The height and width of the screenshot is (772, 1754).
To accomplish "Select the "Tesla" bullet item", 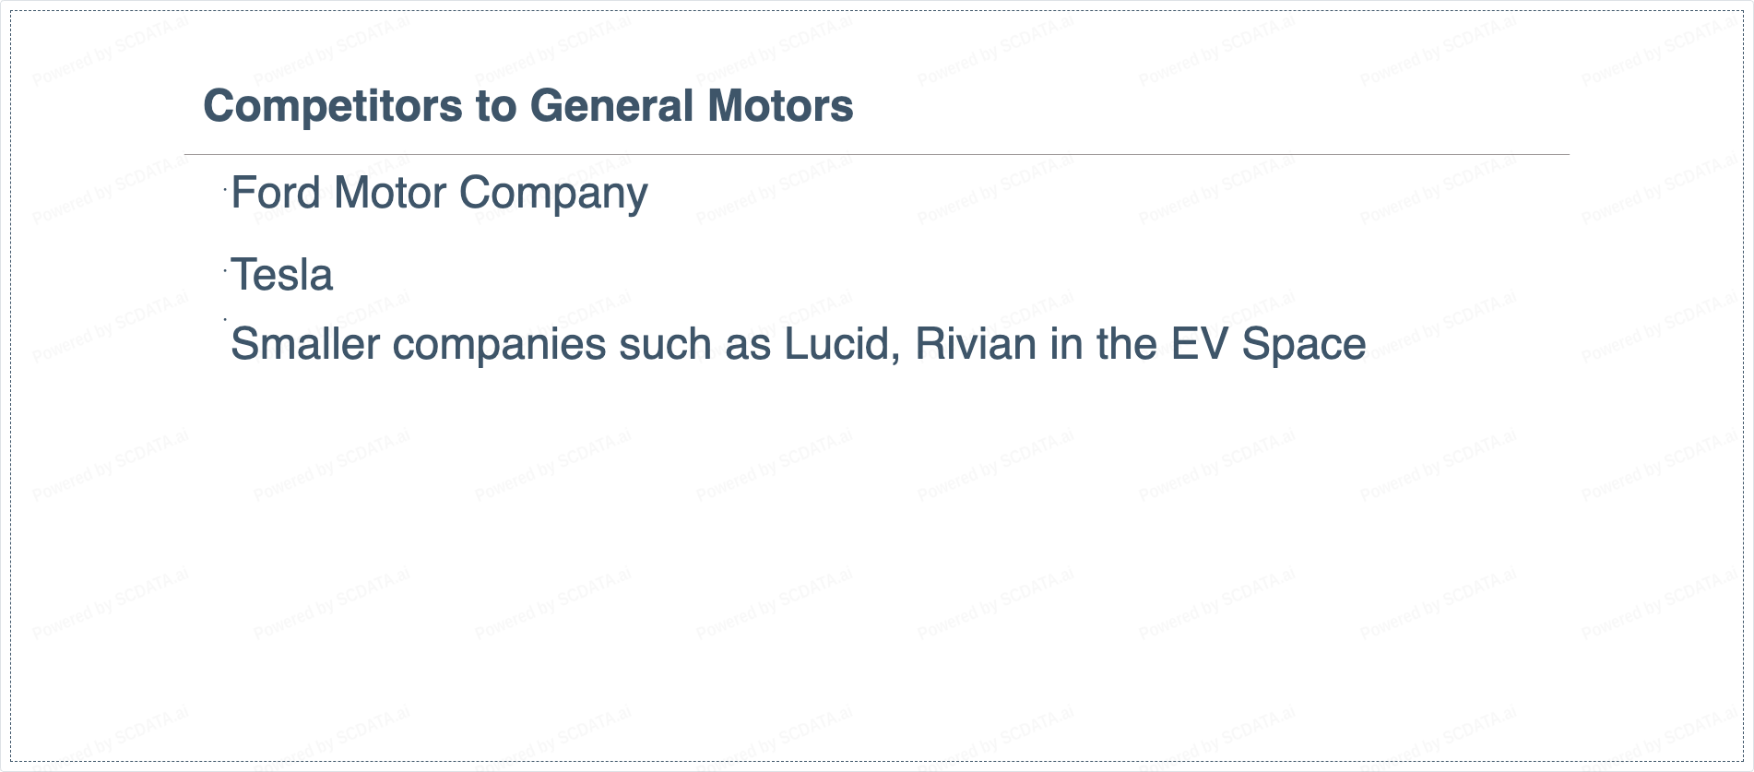I will 281,275.
